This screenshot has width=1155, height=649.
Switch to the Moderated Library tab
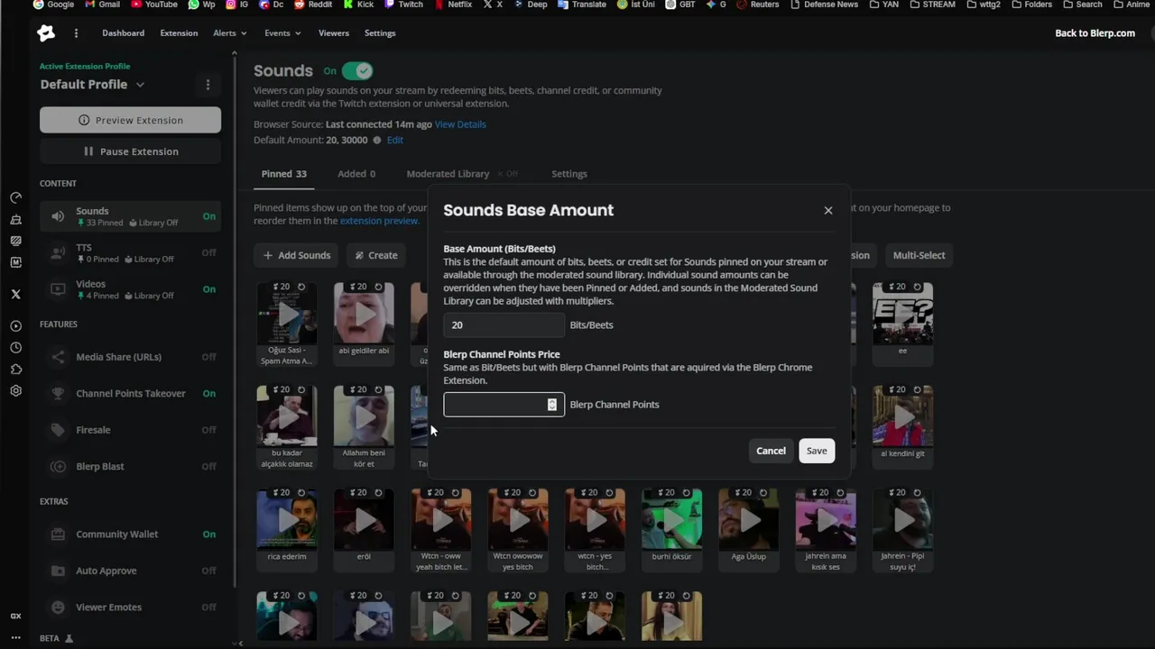point(448,174)
